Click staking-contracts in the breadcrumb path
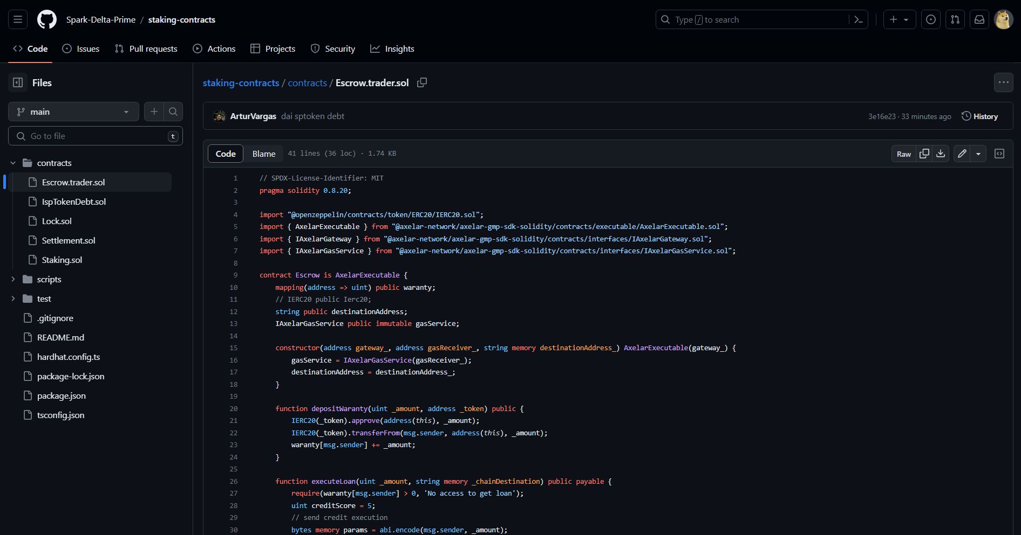This screenshot has width=1021, height=535. tap(241, 82)
